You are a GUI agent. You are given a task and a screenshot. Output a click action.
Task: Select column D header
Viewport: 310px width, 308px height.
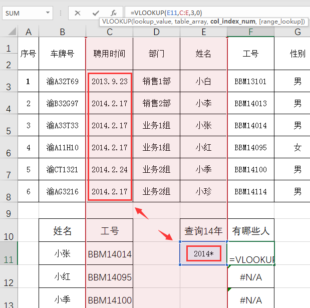click(x=156, y=32)
